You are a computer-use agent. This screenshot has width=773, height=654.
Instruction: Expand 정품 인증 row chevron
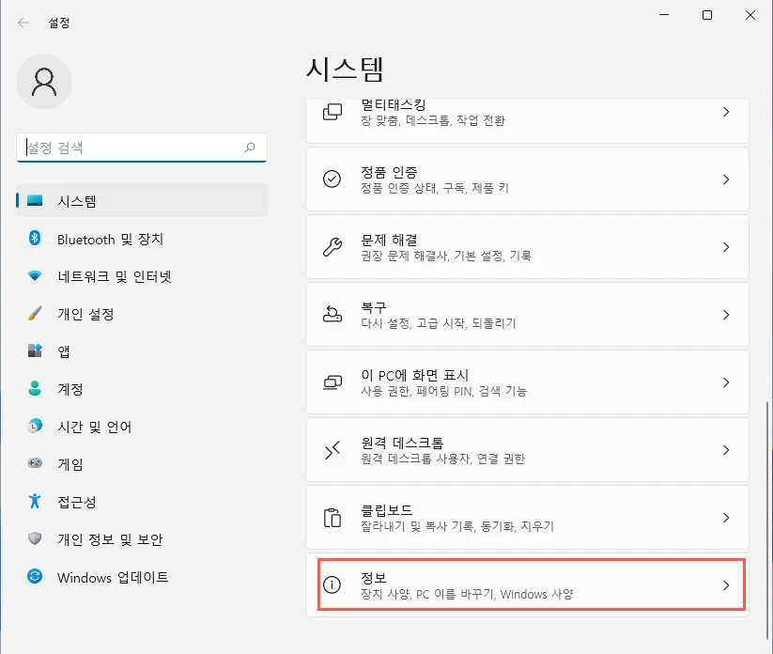(x=726, y=179)
